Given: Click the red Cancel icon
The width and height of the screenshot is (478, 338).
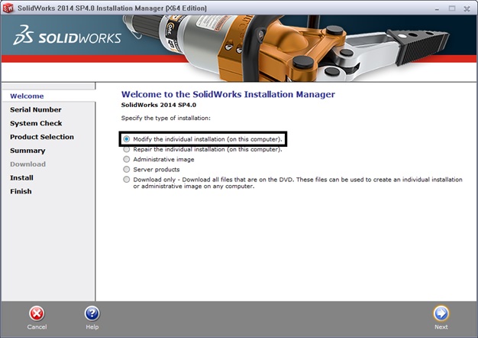Looking at the screenshot, I should pos(37,314).
